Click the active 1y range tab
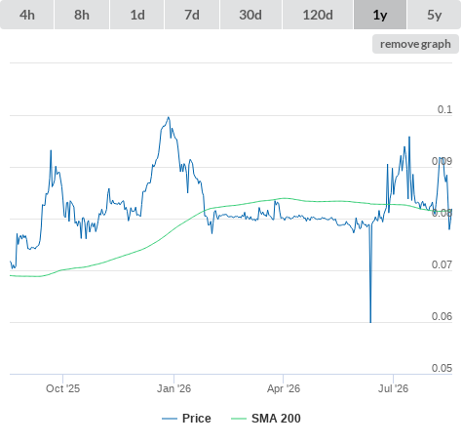 pyautogui.click(x=380, y=15)
